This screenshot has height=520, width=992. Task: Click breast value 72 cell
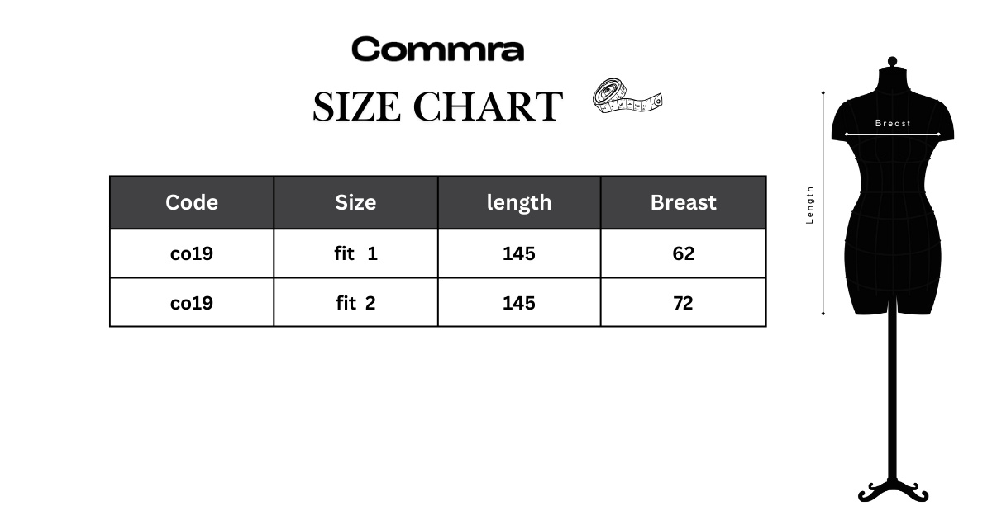(x=684, y=303)
